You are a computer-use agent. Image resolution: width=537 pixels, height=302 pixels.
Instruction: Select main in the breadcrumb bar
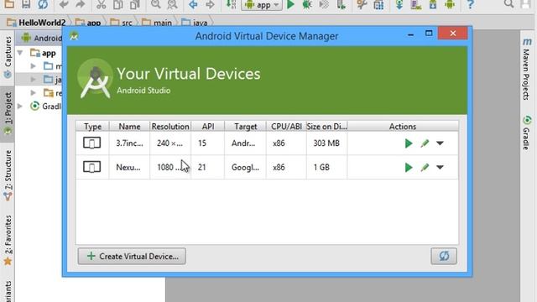click(x=163, y=23)
